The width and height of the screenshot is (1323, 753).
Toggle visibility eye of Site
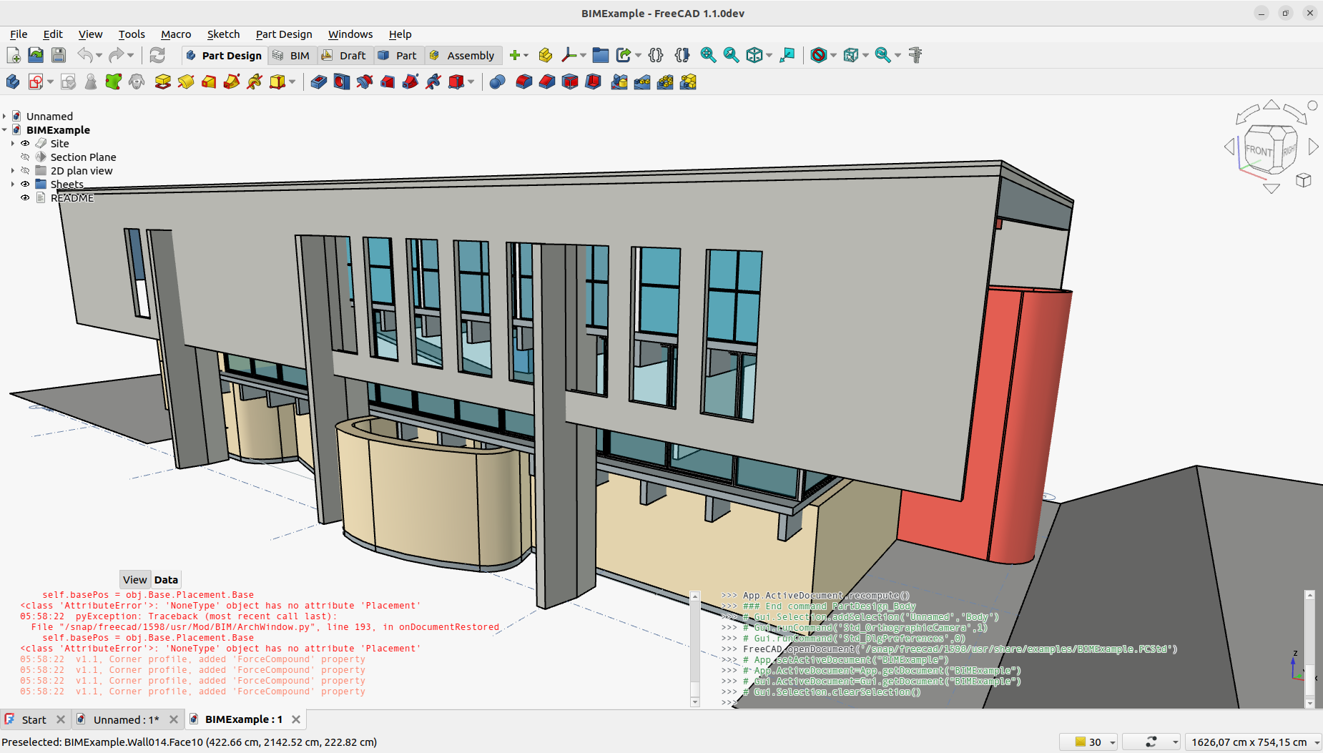pyautogui.click(x=25, y=144)
